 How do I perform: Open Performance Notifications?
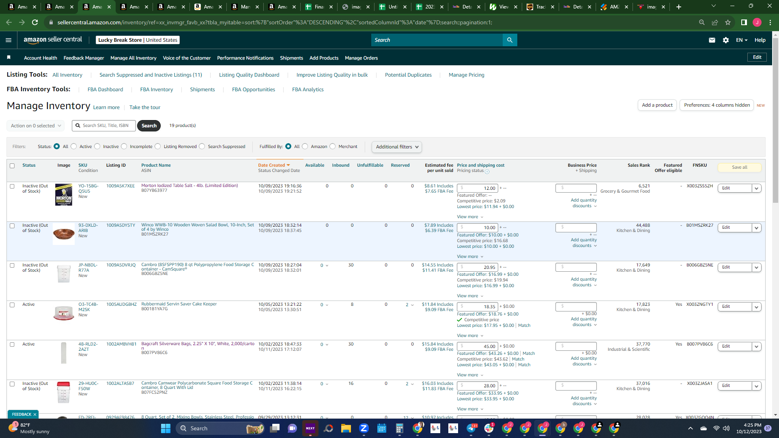pos(245,58)
